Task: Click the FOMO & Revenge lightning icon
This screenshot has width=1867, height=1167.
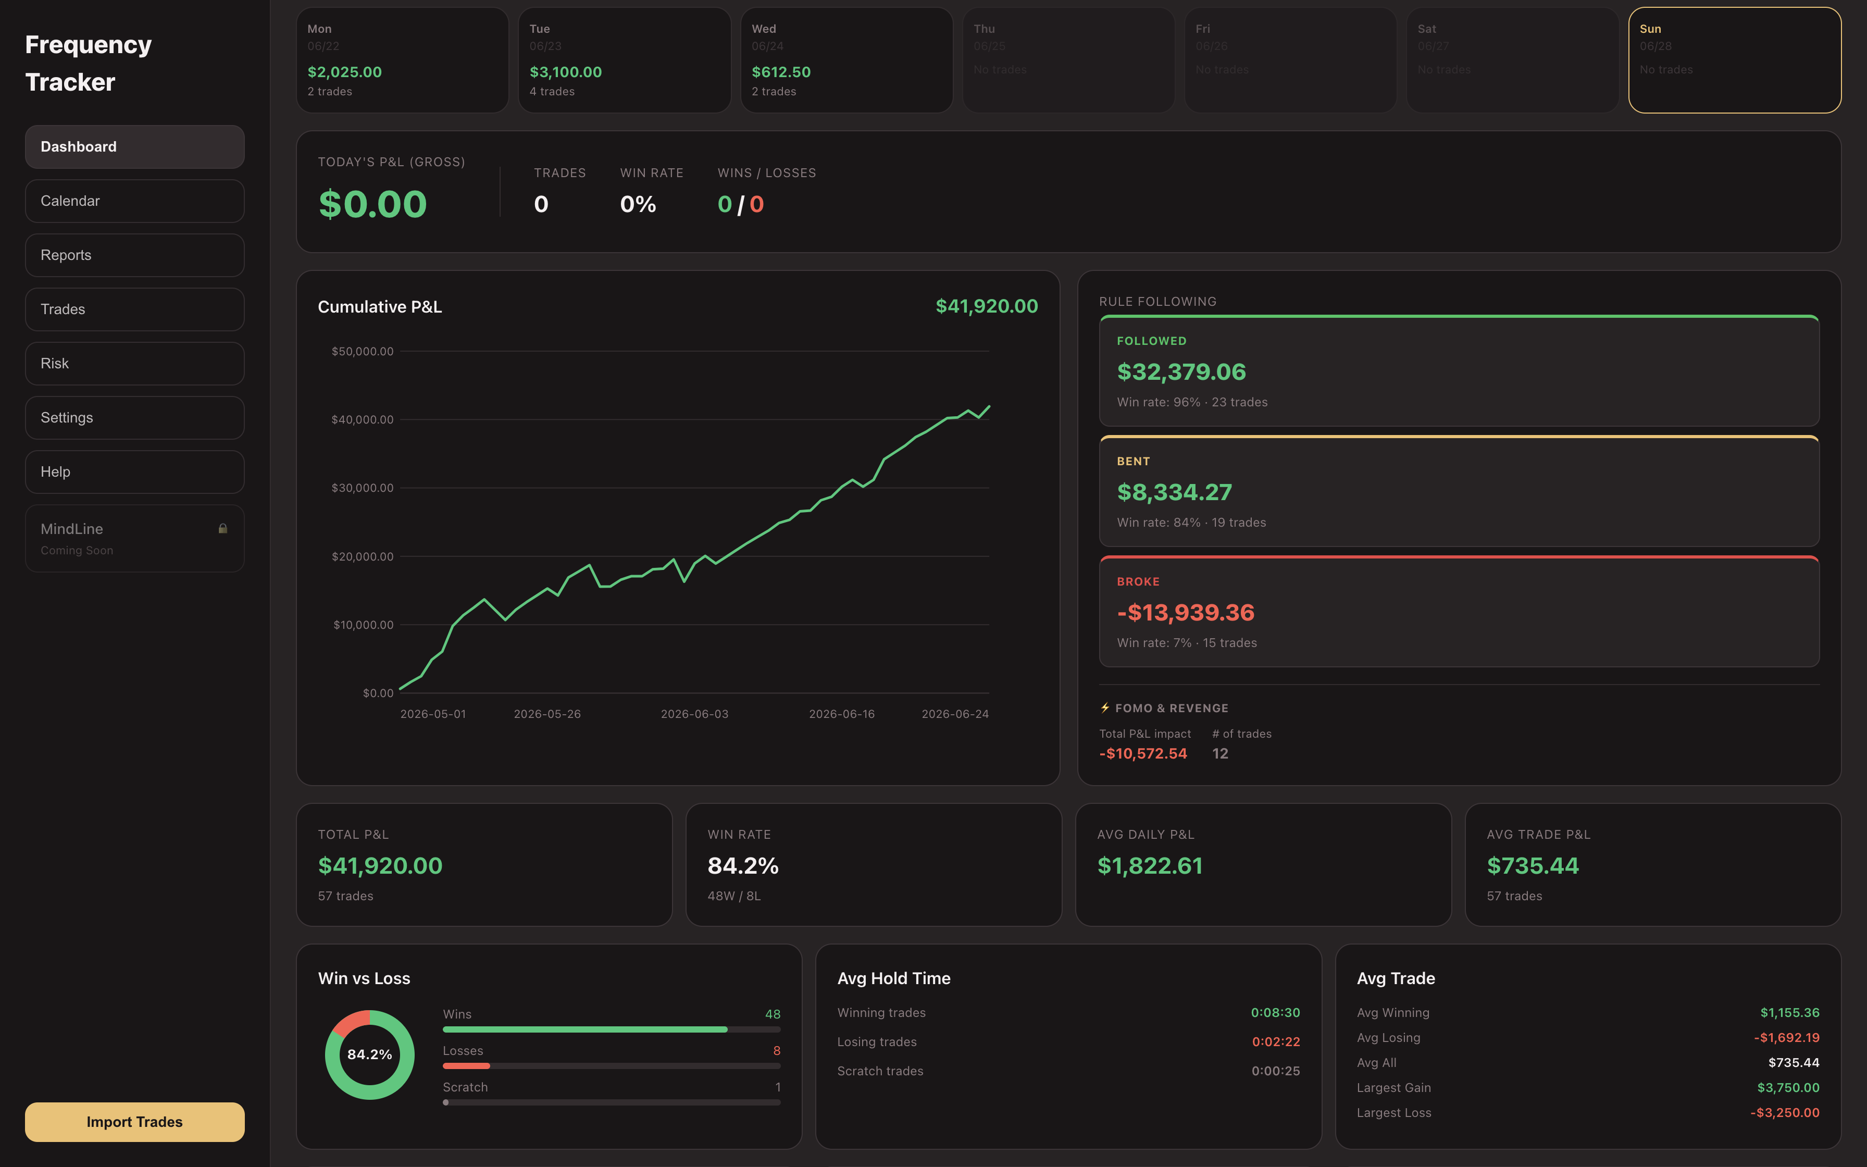Action: pos(1105,708)
